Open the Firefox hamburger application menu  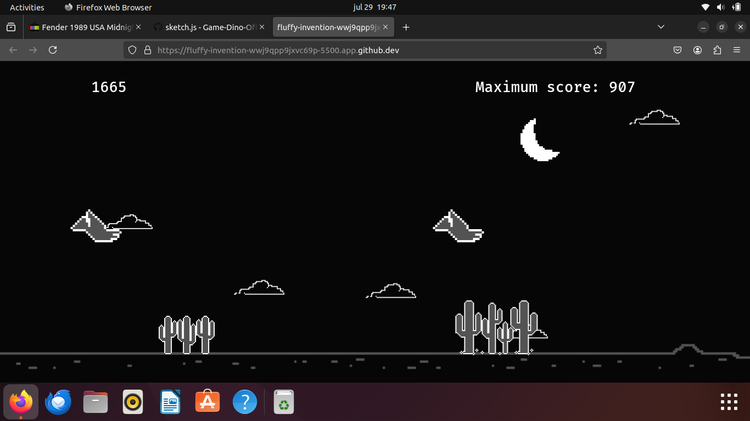pos(737,50)
